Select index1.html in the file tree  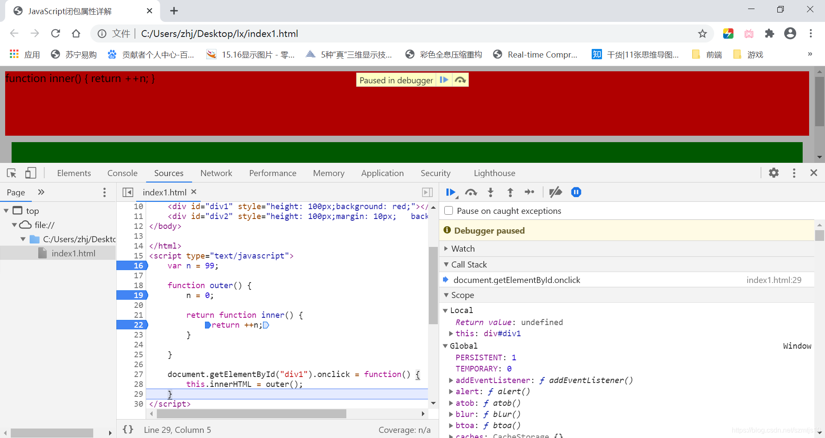(58, 253)
